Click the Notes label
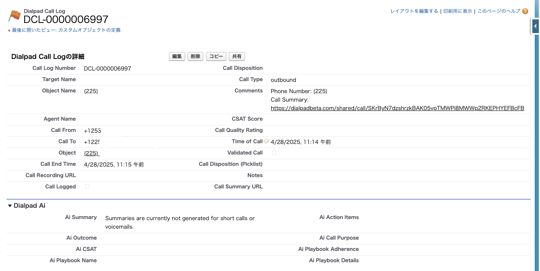Screen dimensions: 540x271 click(x=255, y=175)
